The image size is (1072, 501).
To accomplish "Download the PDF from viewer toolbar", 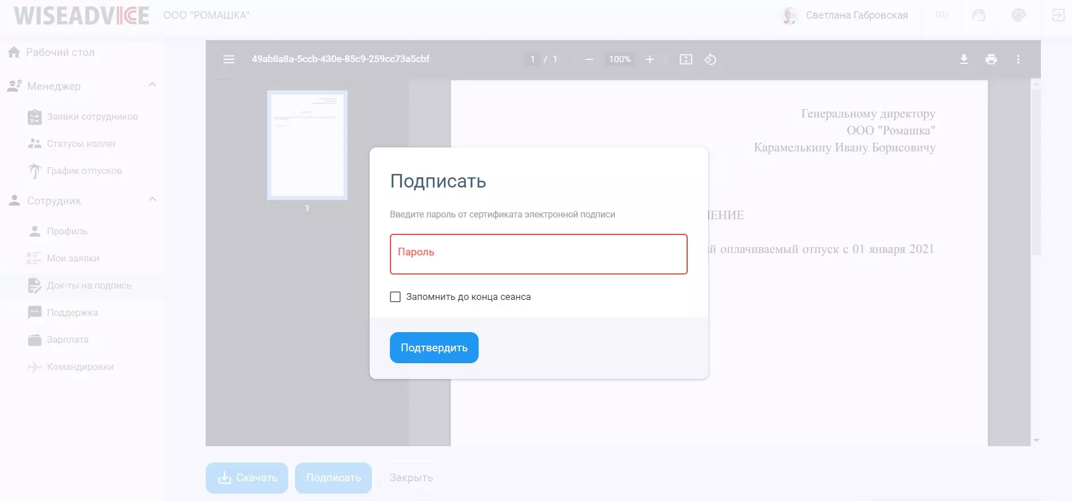I will (964, 59).
